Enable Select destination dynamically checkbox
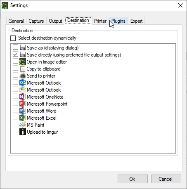Screen dimensions: 187x189 (x=13, y=38)
